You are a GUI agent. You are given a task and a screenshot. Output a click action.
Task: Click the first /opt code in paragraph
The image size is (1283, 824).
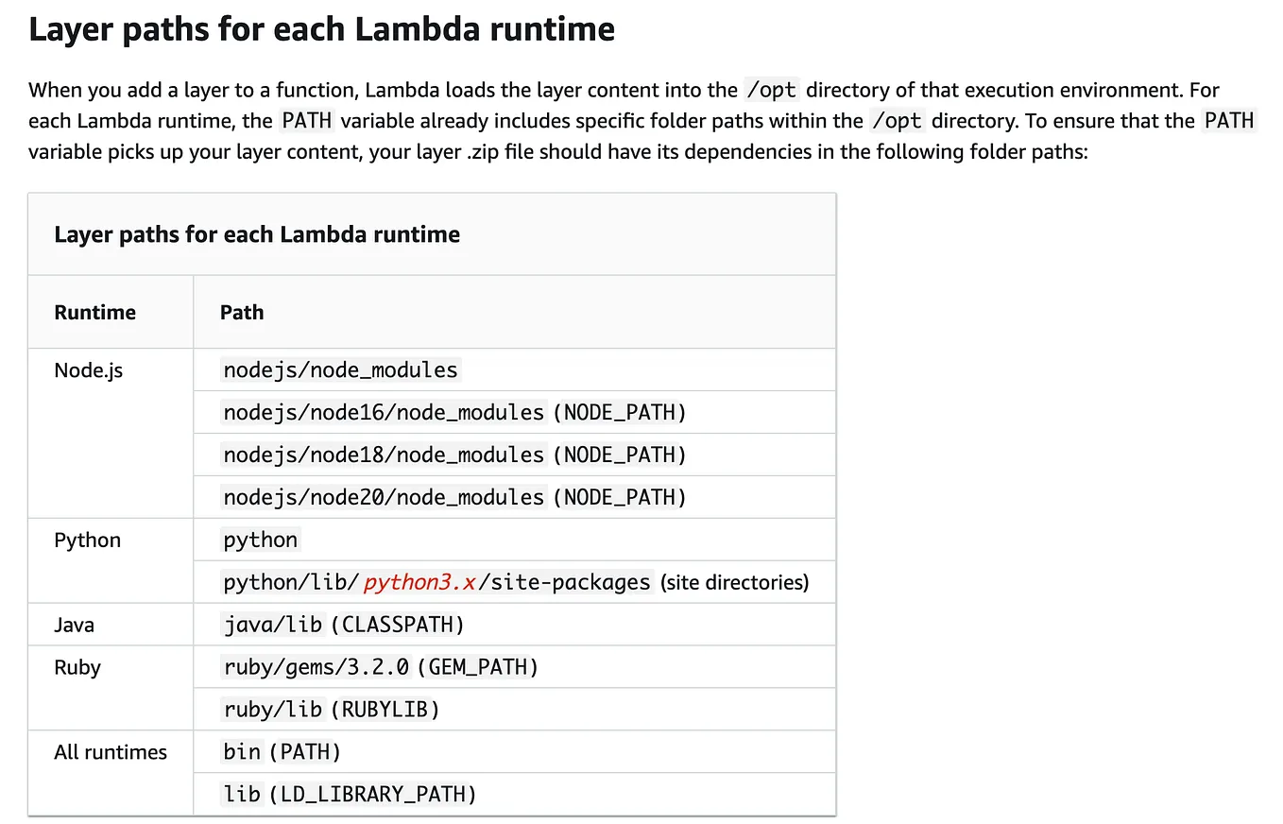(771, 91)
